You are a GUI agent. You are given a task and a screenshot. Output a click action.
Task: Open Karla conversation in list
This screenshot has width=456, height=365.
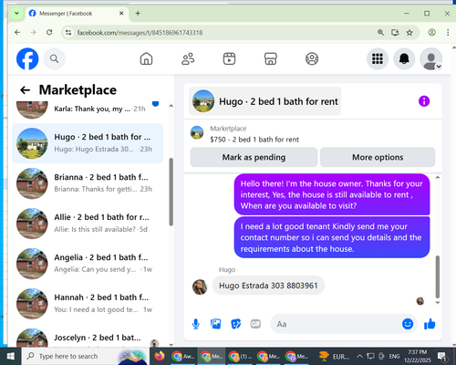tap(88, 109)
